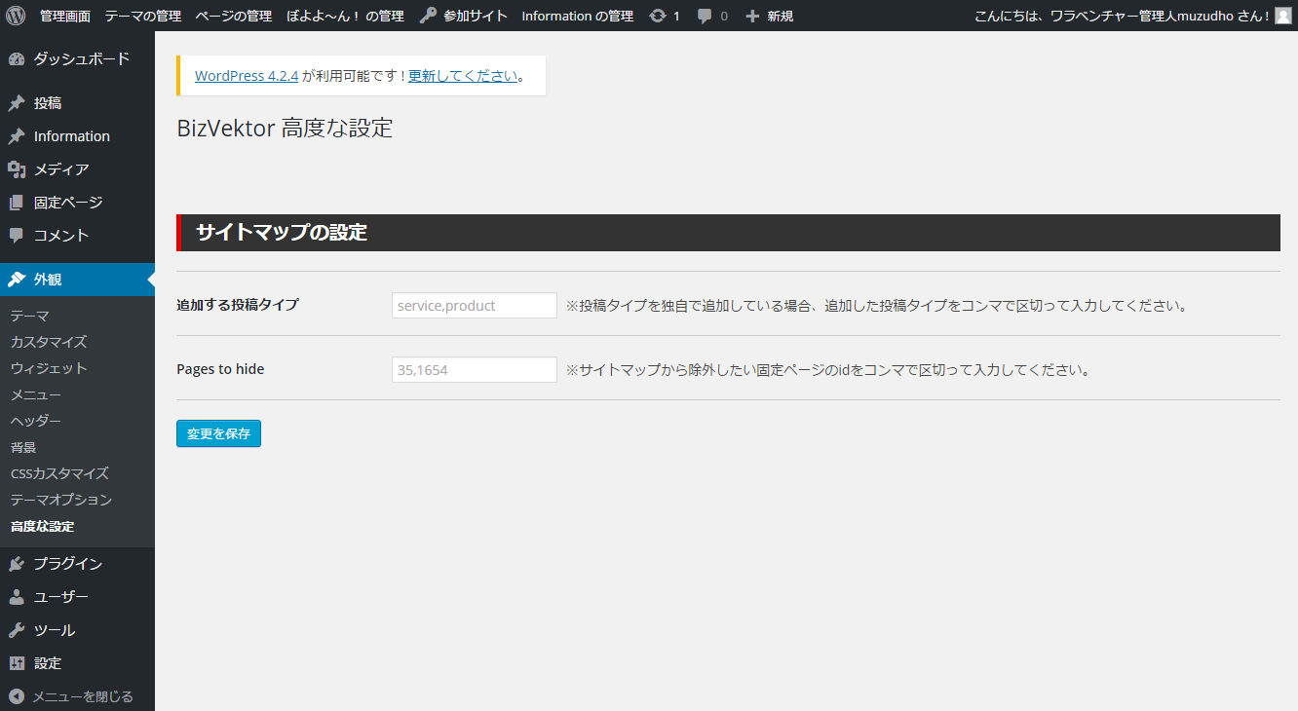Open 参加サイト menu label
Image resolution: width=1298 pixels, height=711 pixels.
tap(476, 16)
